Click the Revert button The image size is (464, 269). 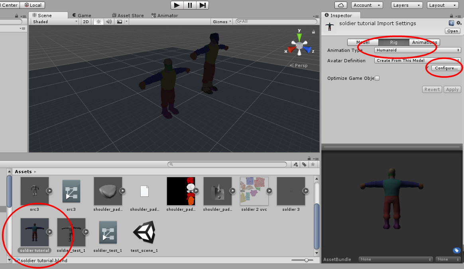[432, 89]
